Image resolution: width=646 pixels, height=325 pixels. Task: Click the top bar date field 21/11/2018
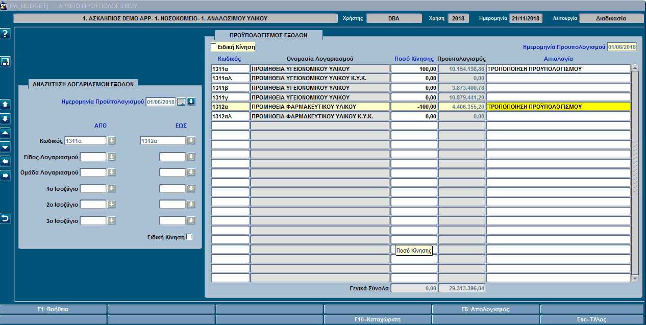526,18
